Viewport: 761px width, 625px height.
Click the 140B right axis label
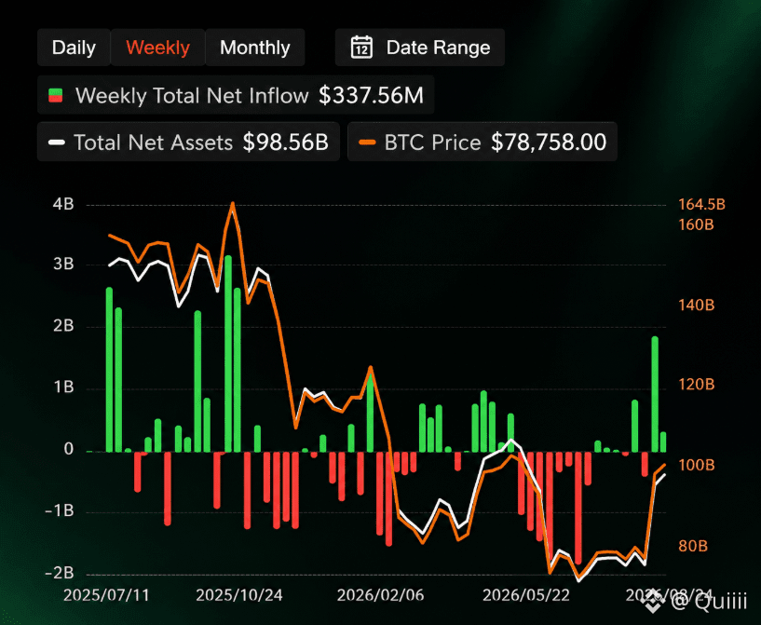click(x=697, y=306)
